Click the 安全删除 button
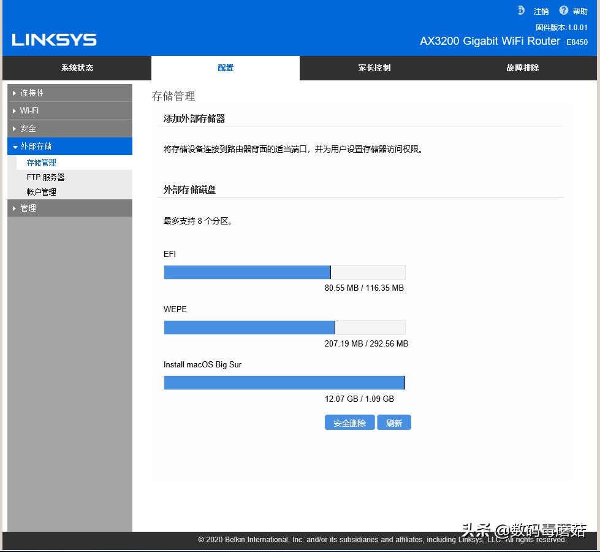 coord(349,423)
